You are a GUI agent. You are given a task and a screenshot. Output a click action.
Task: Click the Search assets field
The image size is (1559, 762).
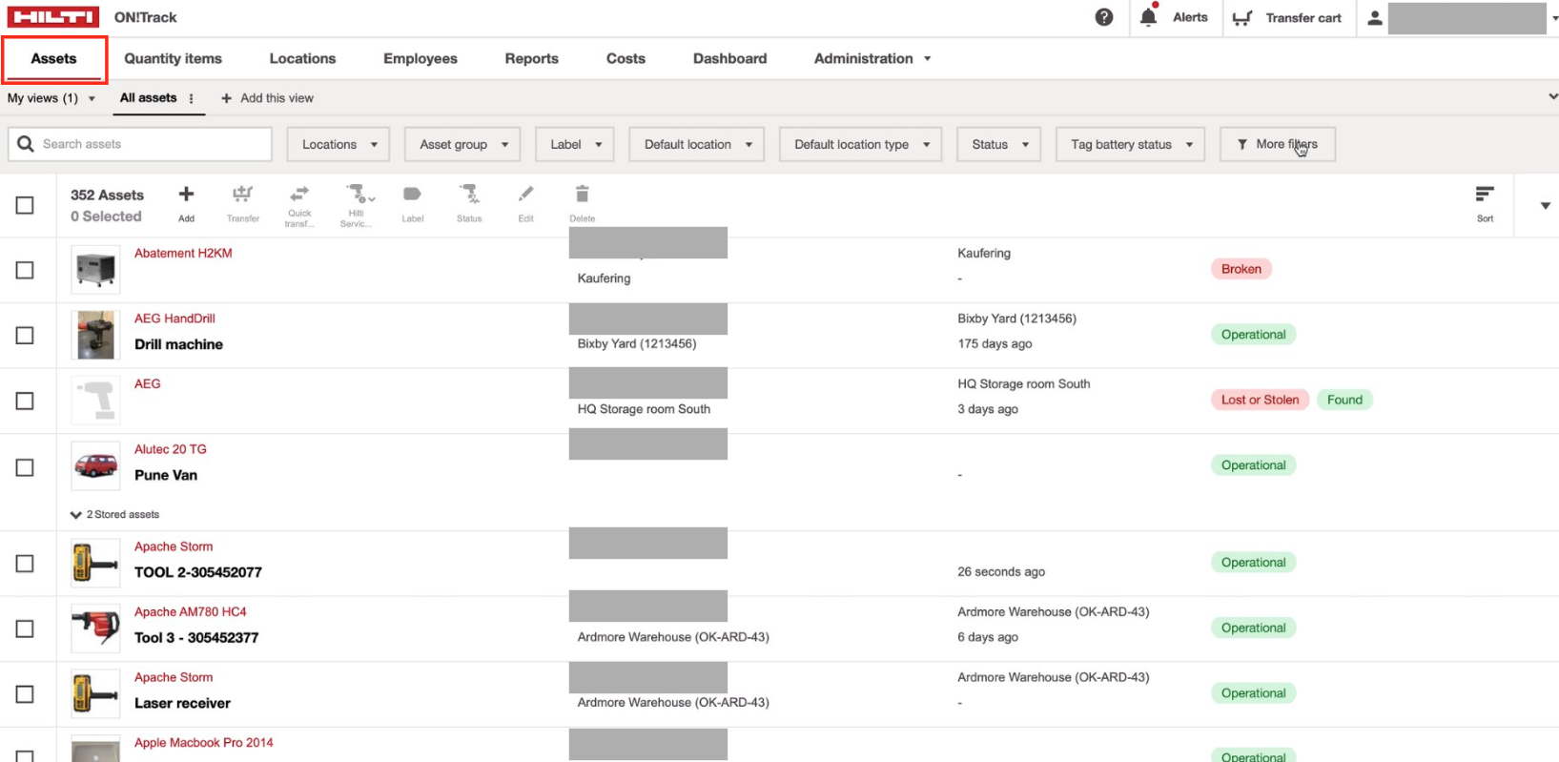(x=140, y=144)
